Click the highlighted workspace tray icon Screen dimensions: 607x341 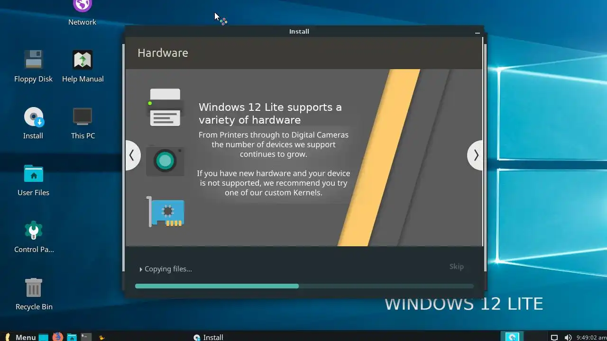click(x=512, y=337)
